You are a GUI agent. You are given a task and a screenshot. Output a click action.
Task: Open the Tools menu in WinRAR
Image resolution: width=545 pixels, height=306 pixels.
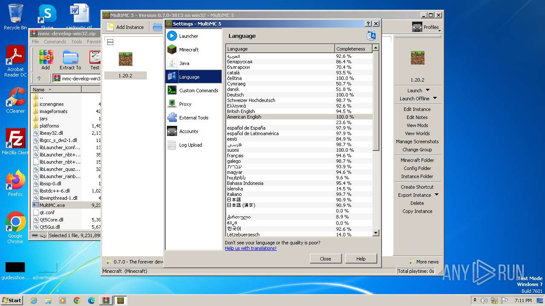[77, 42]
